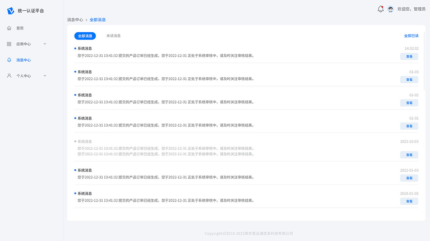Screen dimensions: 430x241
Task: Click the copyright footer text
Action: (249, 233)
